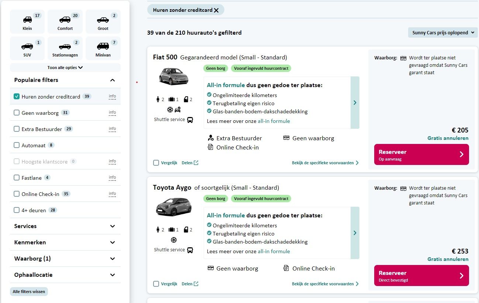Enable the Geen waarborg filter
The image size is (479, 303).
(x=17, y=113)
